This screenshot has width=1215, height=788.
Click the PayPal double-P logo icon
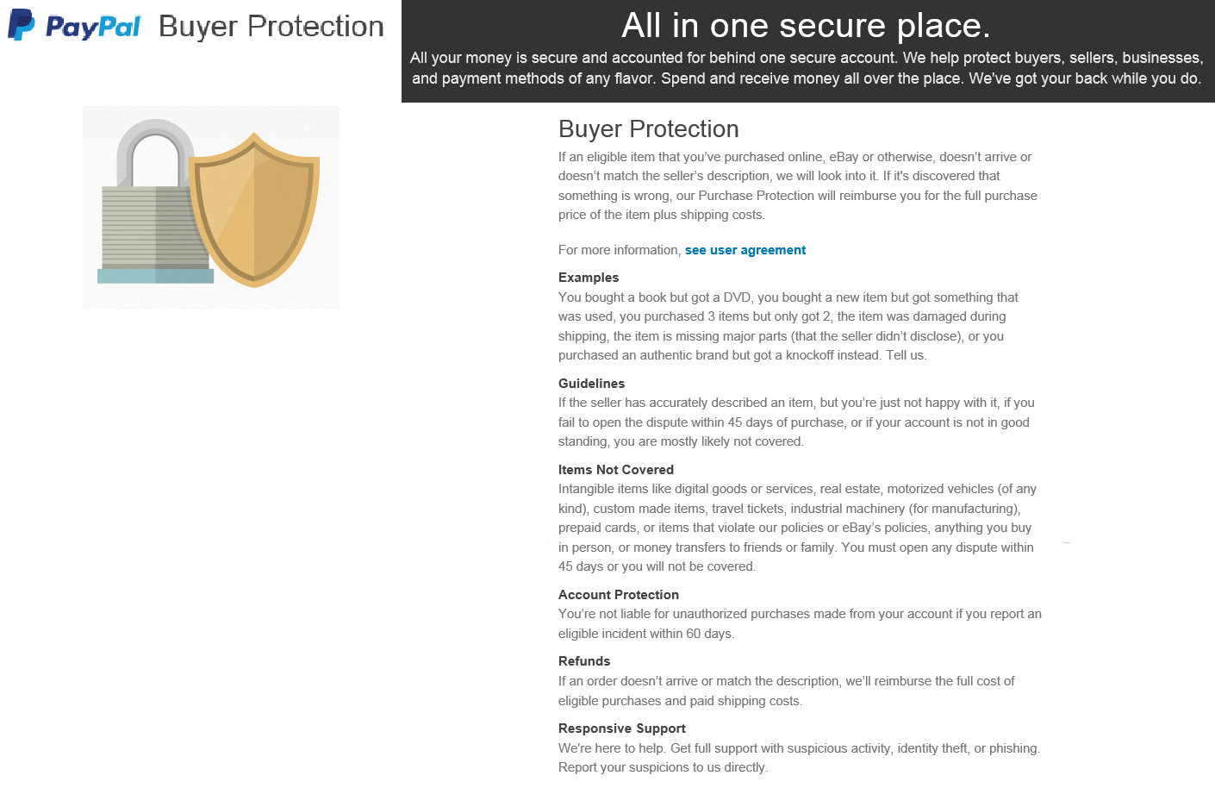(x=21, y=25)
